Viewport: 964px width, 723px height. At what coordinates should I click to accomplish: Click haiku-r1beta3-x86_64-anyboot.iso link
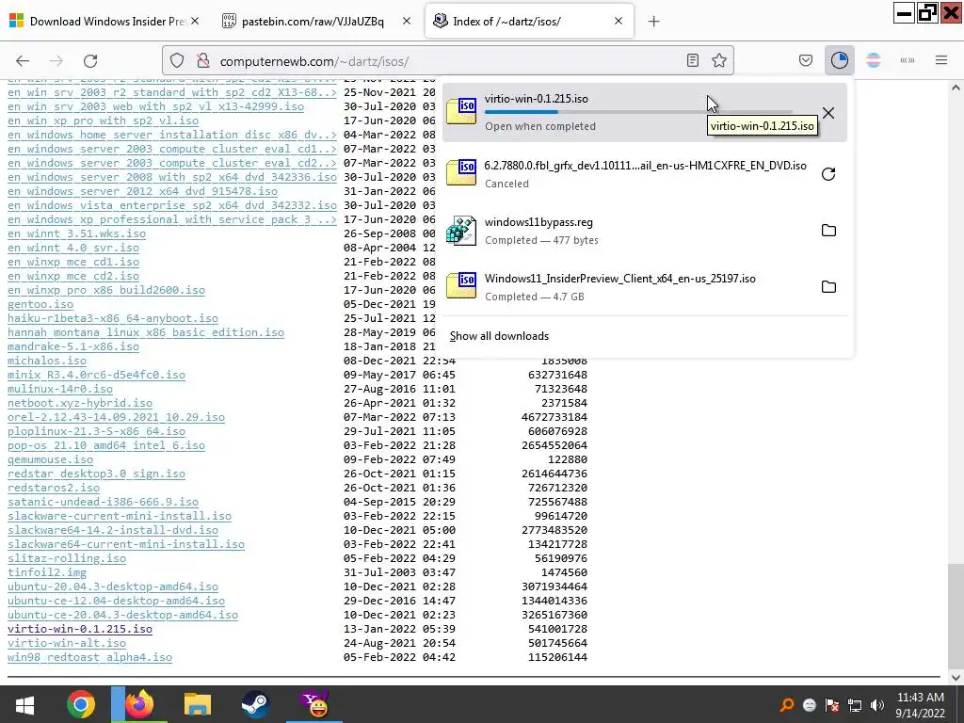coord(113,318)
